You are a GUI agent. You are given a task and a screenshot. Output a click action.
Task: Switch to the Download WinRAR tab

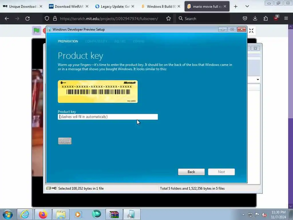(68, 6)
